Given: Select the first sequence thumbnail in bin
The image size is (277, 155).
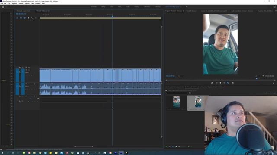Looking at the screenshot, I should click(x=176, y=102).
